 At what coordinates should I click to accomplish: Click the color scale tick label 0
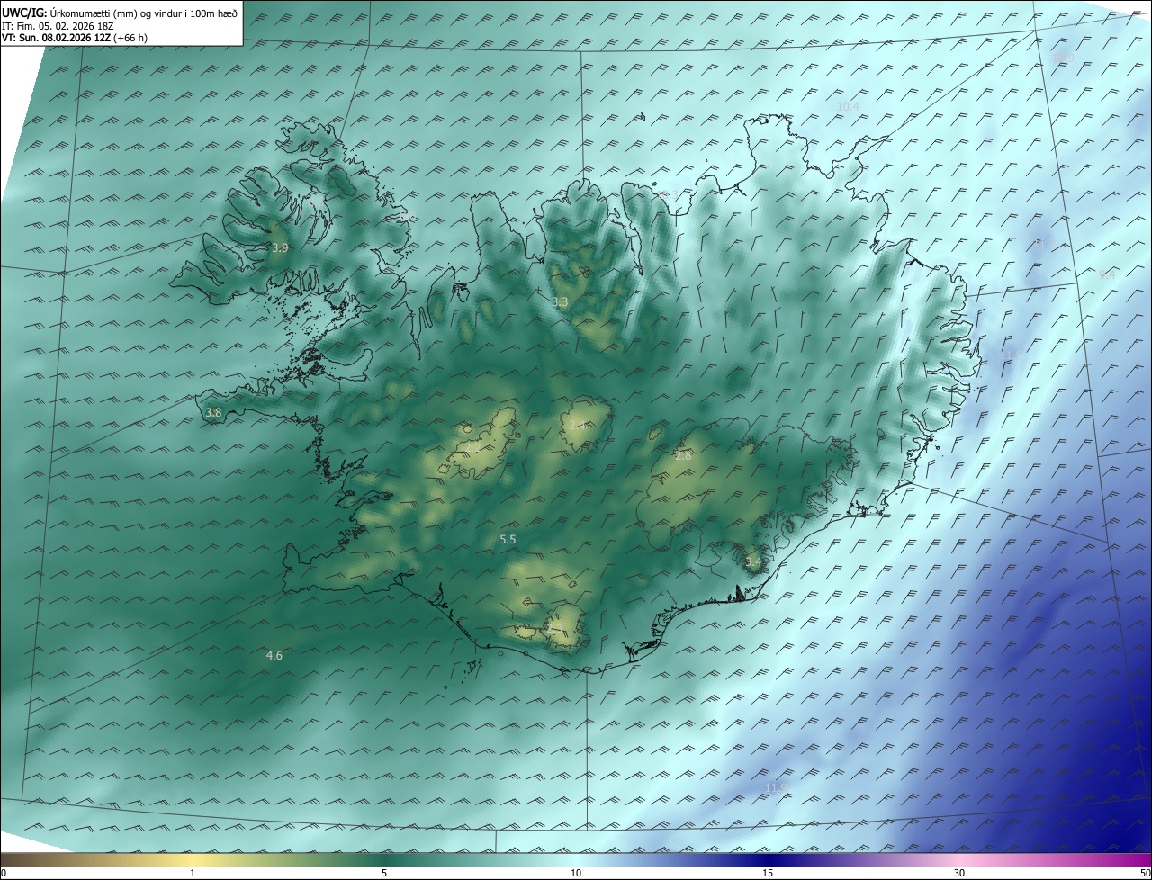[4, 873]
